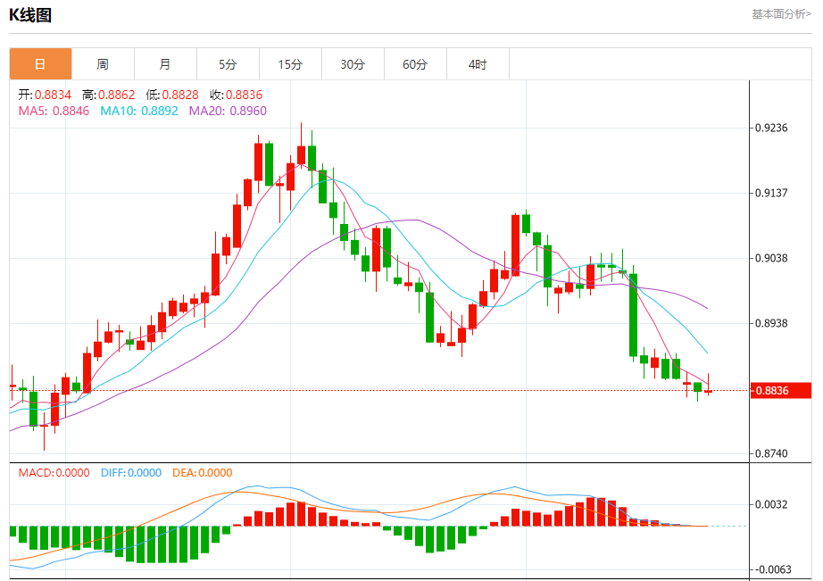Choose the 30分 interval tab
Image resolution: width=823 pixels, height=581 pixels.
[x=353, y=64]
